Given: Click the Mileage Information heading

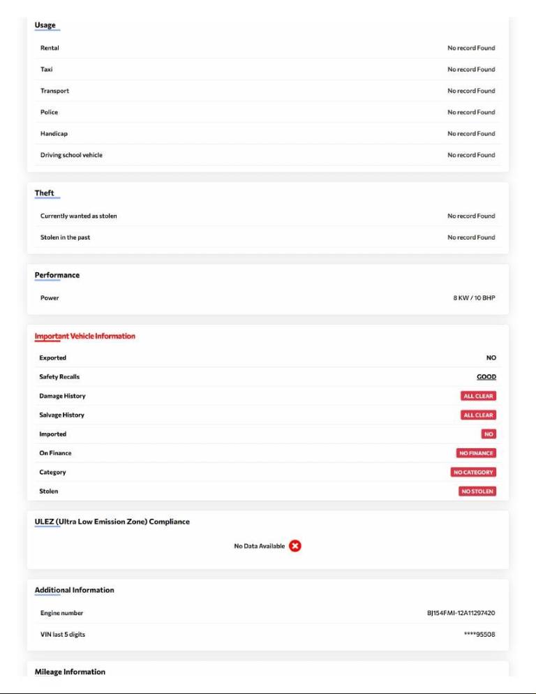Looking at the screenshot, I should click(x=70, y=672).
